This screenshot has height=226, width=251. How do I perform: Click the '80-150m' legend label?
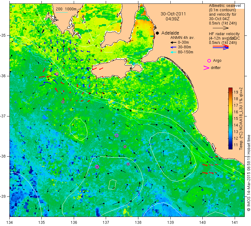(185, 52)
